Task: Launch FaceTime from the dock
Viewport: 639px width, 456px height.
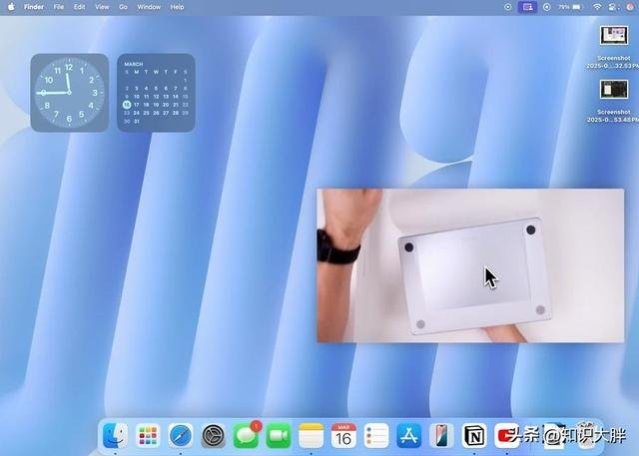Action: [x=279, y=435]
